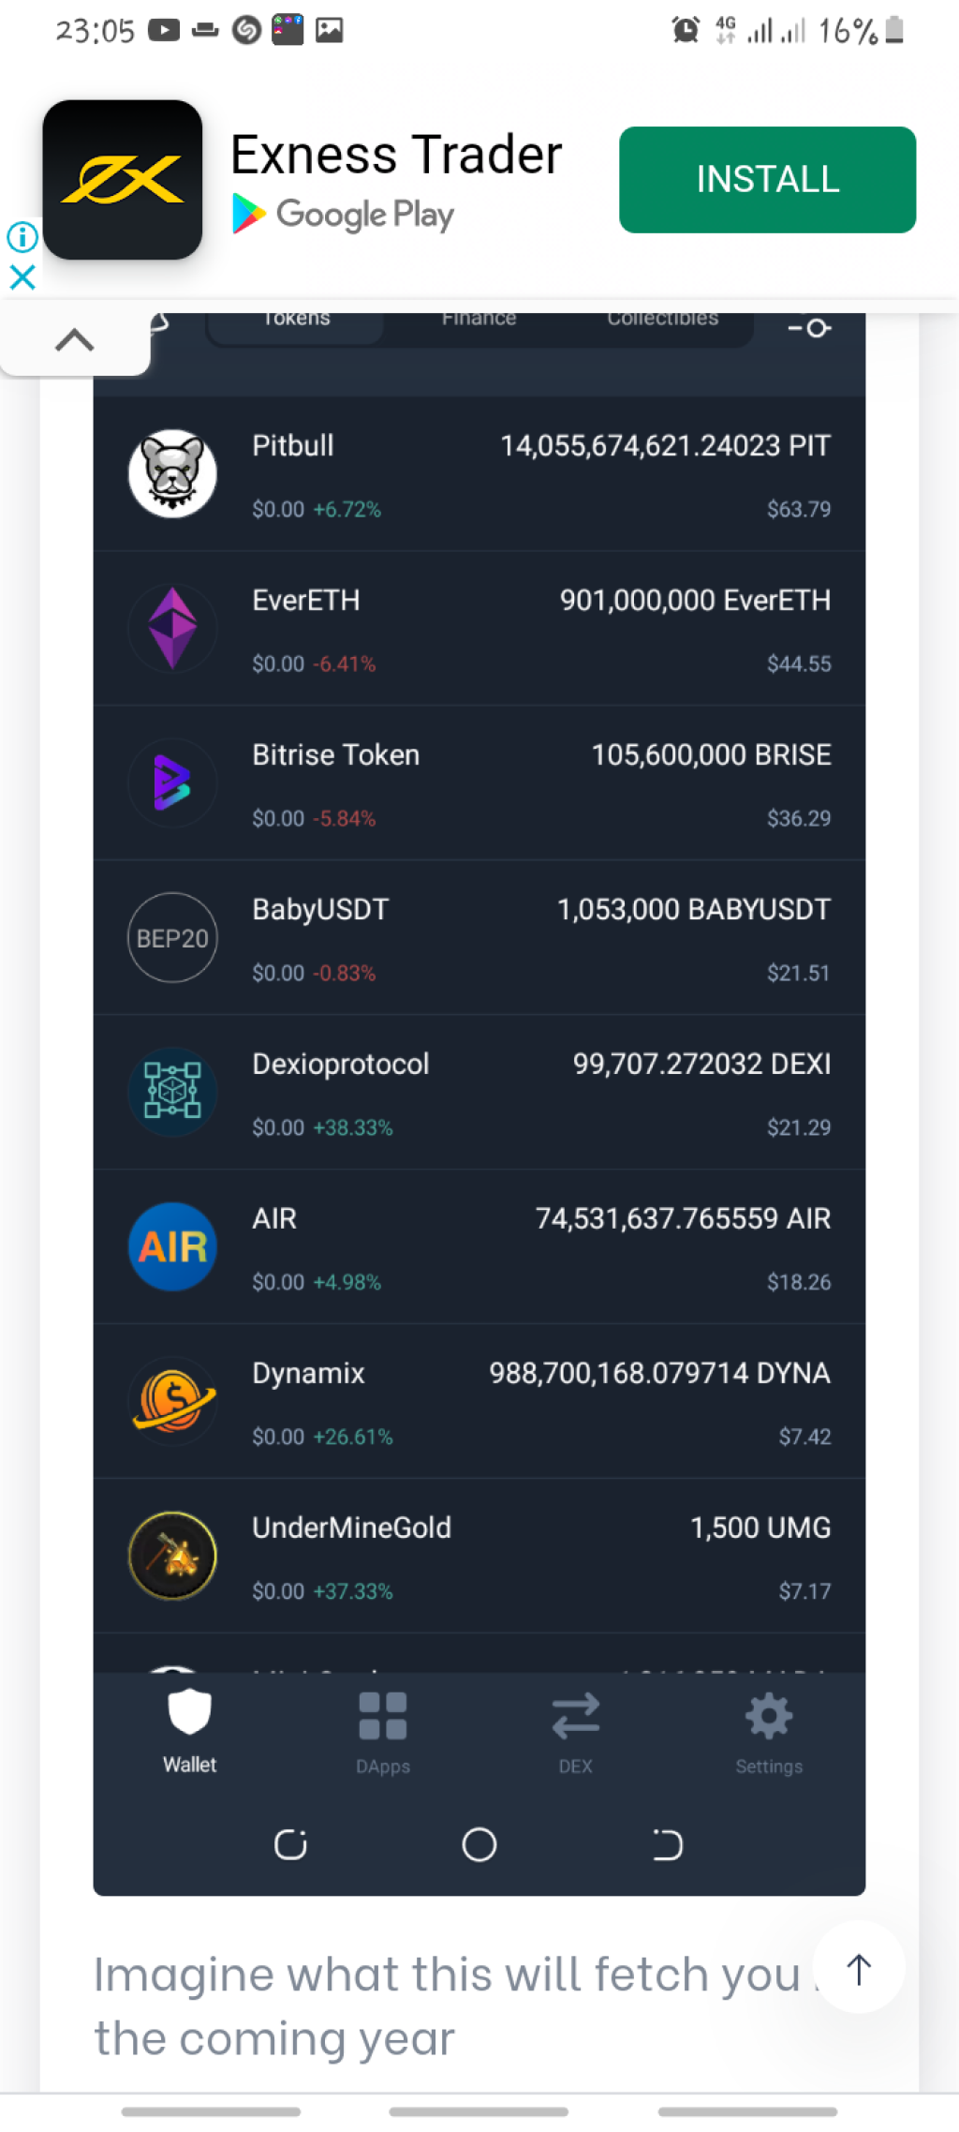Close the ad with X icon
The image size is (959, 2132).
click(22, 277)
